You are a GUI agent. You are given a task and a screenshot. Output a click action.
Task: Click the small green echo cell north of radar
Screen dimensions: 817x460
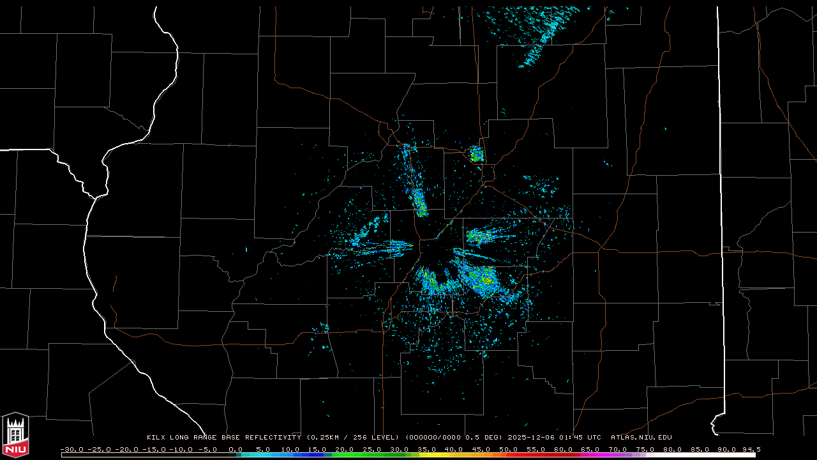click(x=477, y=154)
